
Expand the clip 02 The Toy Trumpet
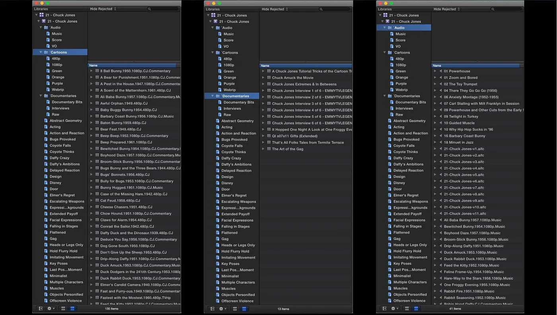click(x=435, y=84)
